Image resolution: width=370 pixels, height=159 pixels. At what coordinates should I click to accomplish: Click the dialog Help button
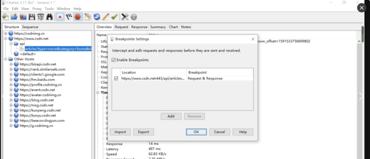click(243, 132)
